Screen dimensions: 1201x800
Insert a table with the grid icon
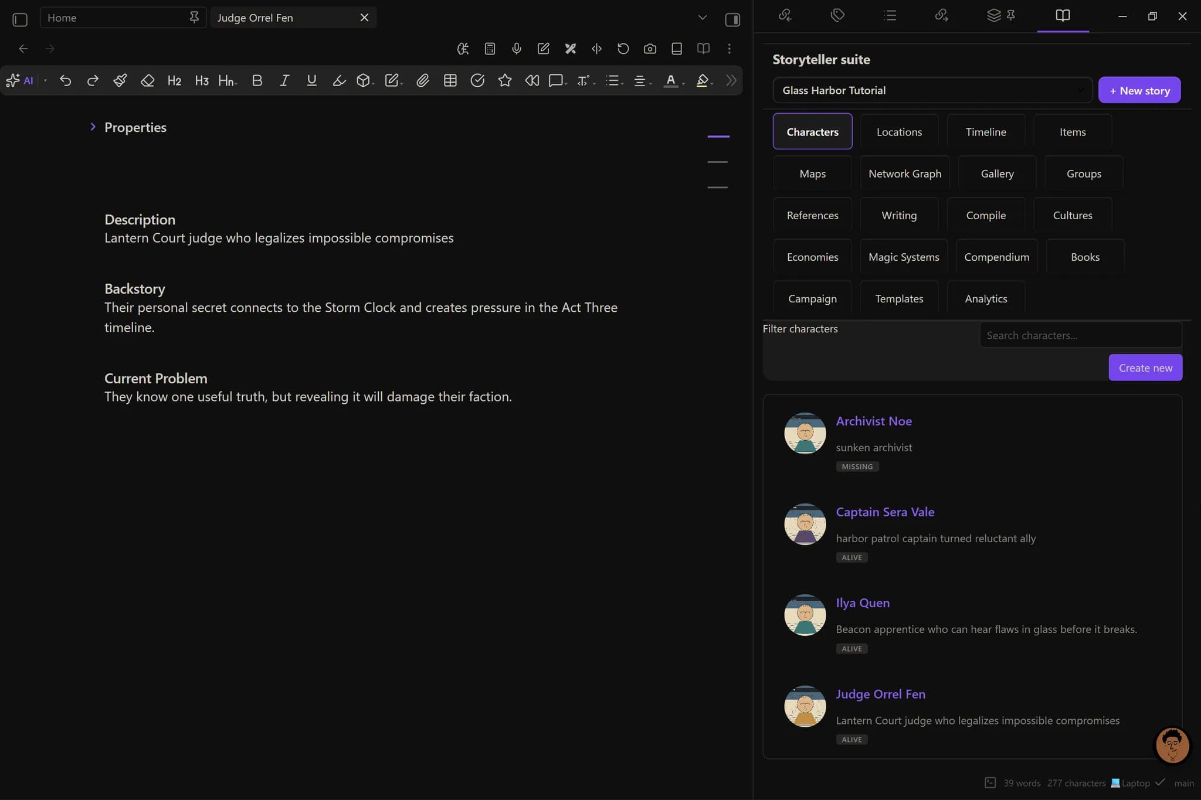coord(450,81)
